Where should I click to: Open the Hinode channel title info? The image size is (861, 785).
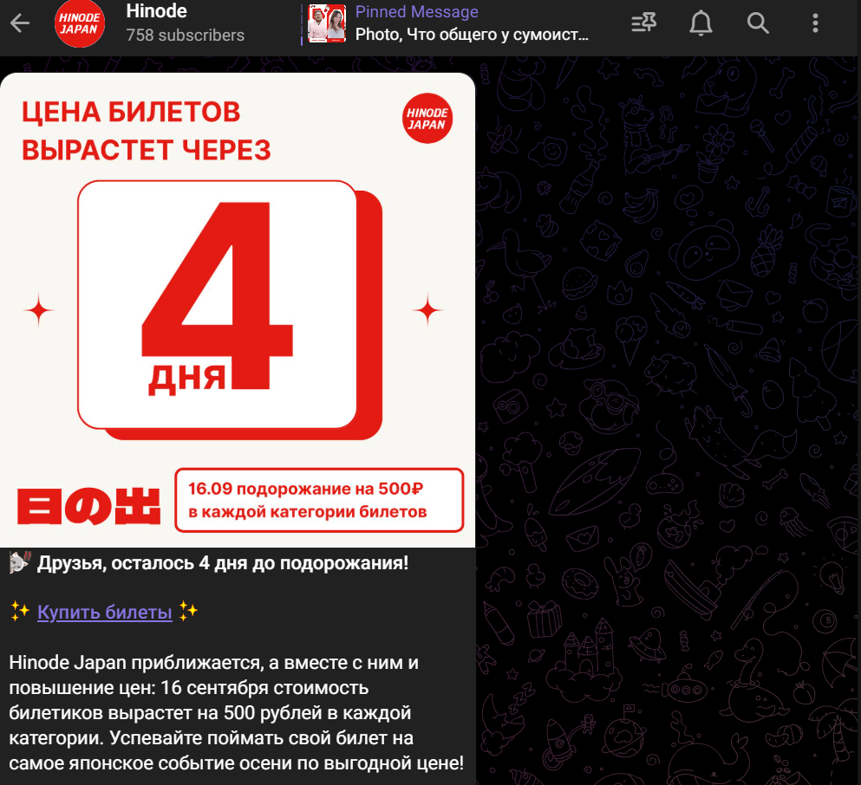(x=156, y=11)
